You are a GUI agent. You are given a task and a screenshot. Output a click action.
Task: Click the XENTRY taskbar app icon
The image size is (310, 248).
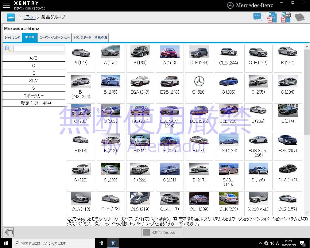tap(113, 243)
